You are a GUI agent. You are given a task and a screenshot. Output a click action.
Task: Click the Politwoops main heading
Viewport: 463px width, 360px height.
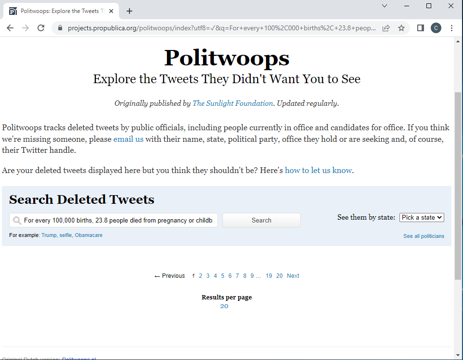tap(227, 58)
